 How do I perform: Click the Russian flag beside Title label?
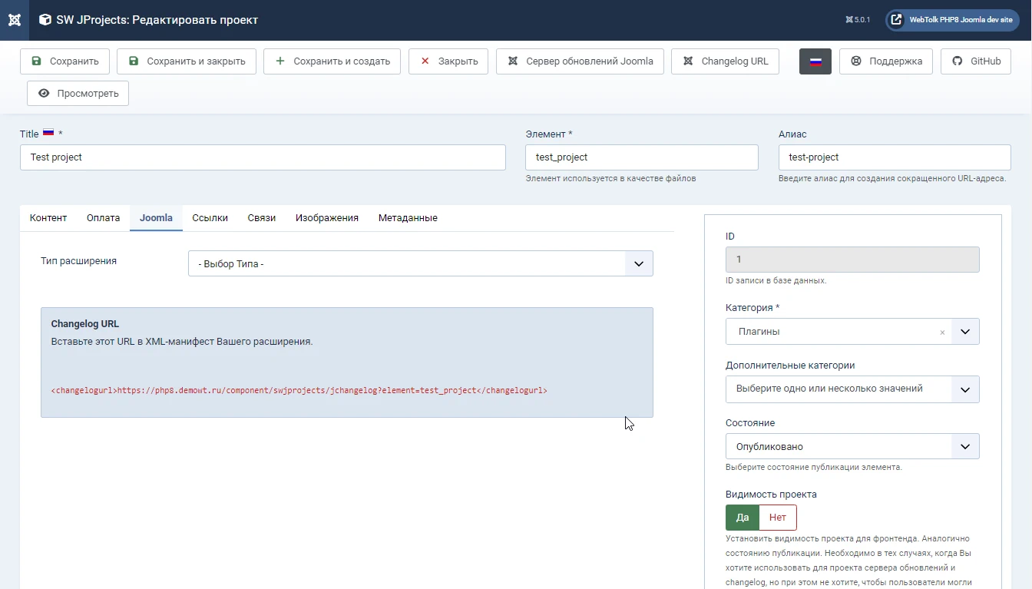pyautogui.click(x=48, y=132)
